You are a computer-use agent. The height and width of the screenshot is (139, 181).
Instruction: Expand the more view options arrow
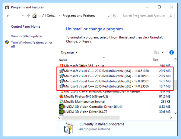(163, 52)
